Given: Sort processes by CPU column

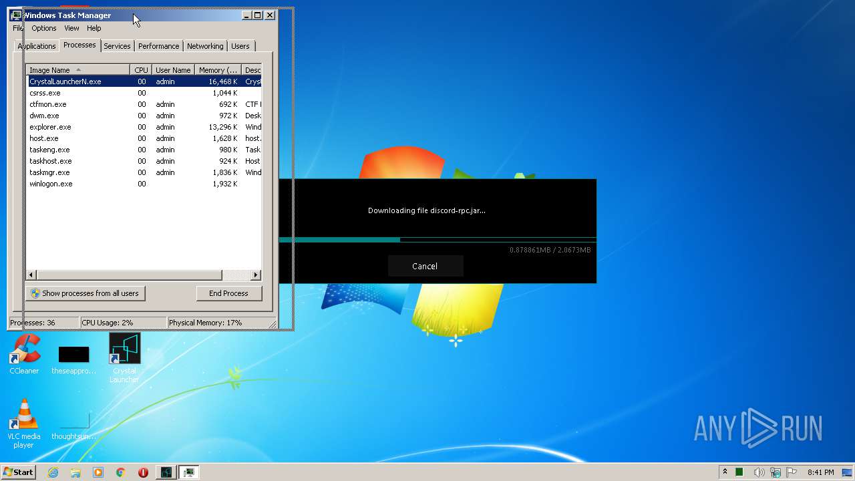Looking at the screenshot, I should [x=141, y=70].
